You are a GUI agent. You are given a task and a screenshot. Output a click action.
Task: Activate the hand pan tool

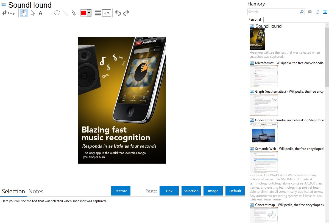click(24, 13)
